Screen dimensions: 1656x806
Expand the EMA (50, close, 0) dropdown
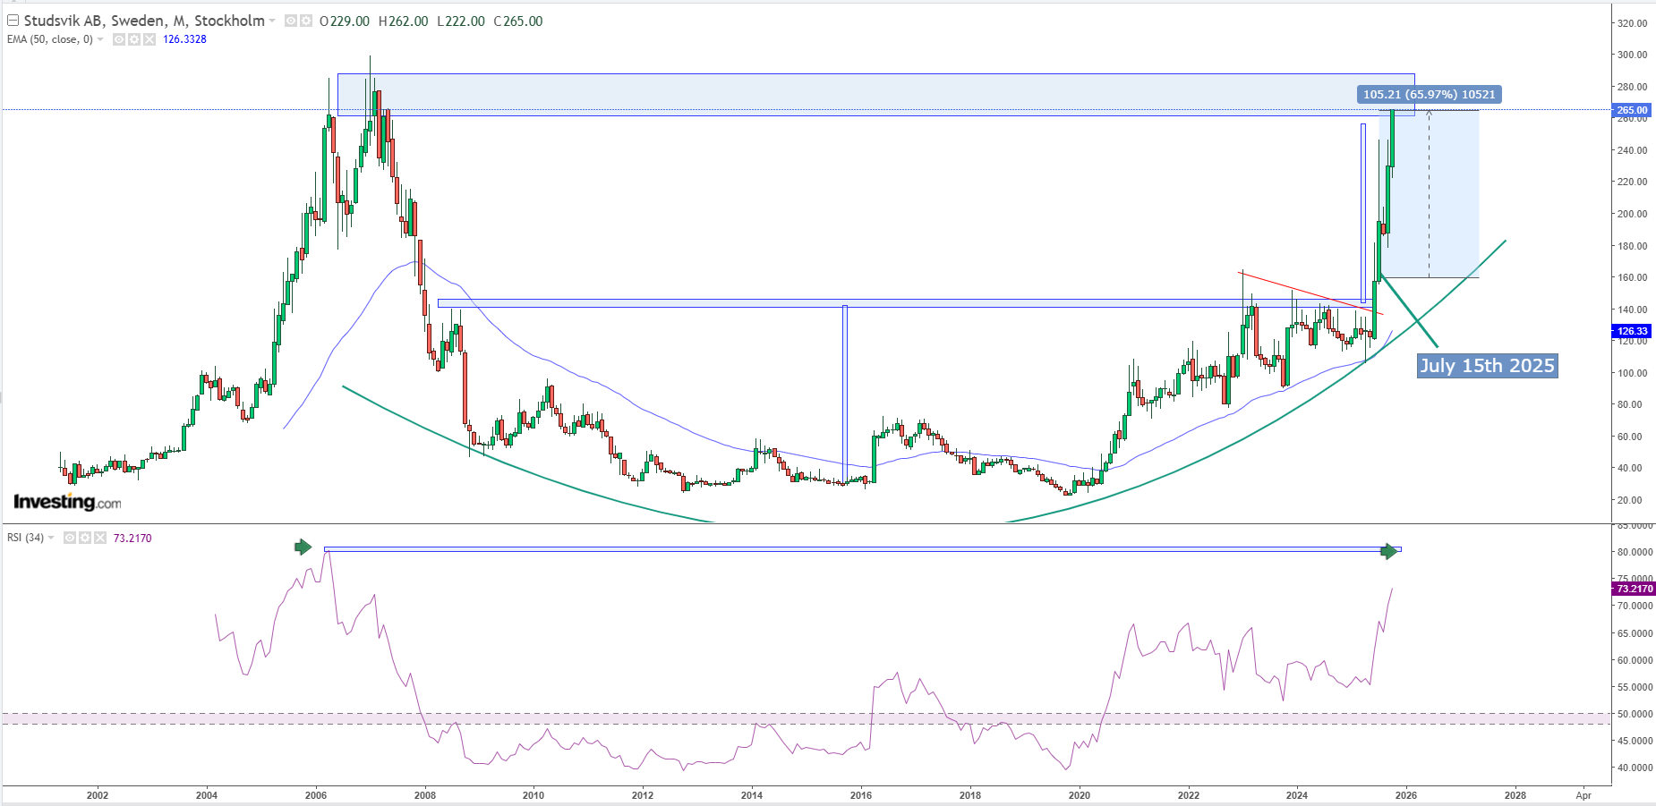(100, 39)
